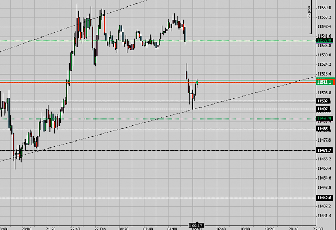Click the 11460.4 price axis value
This screenshot has width=336, height=230.
324,168
